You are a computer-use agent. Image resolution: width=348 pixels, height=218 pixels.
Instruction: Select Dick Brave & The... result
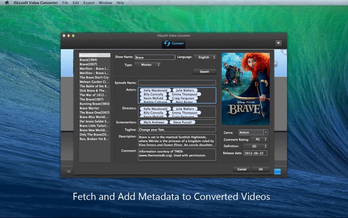[x=95, y=91]
